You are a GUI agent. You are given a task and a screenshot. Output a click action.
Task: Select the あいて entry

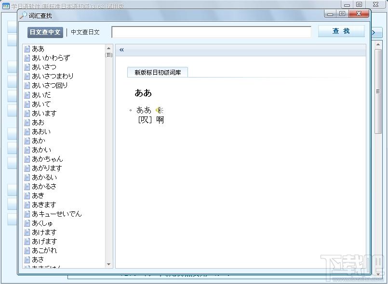[x=41, y=104]
